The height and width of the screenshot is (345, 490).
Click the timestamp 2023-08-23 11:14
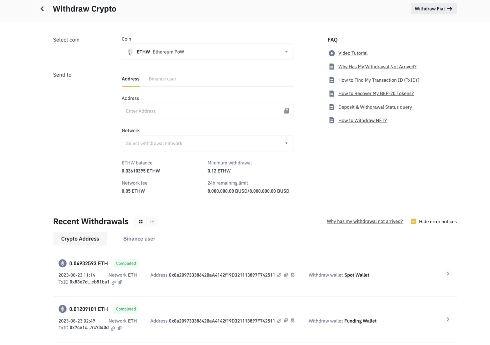point(77,275)
